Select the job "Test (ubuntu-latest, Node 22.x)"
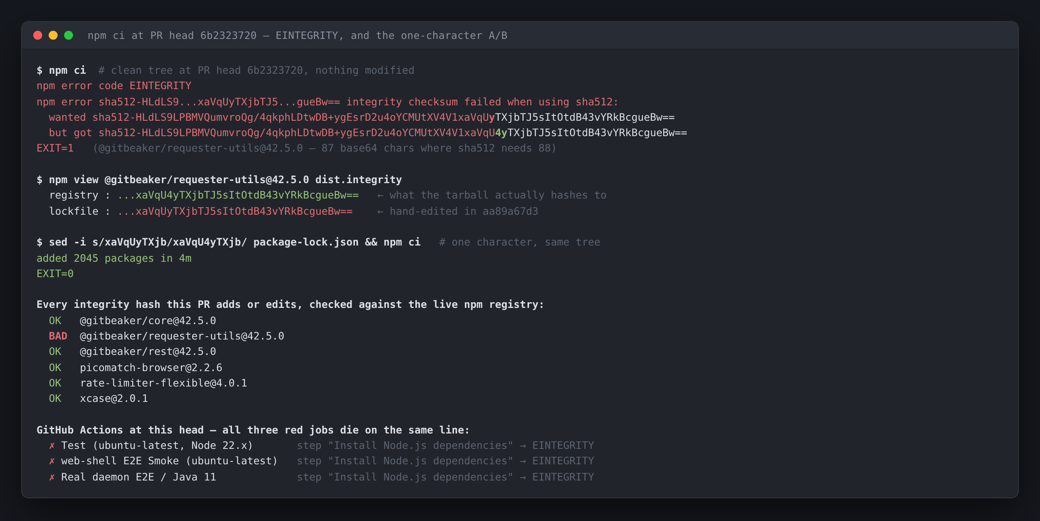1040x521 pixels. pyautogui.click(x=157, y=446)
